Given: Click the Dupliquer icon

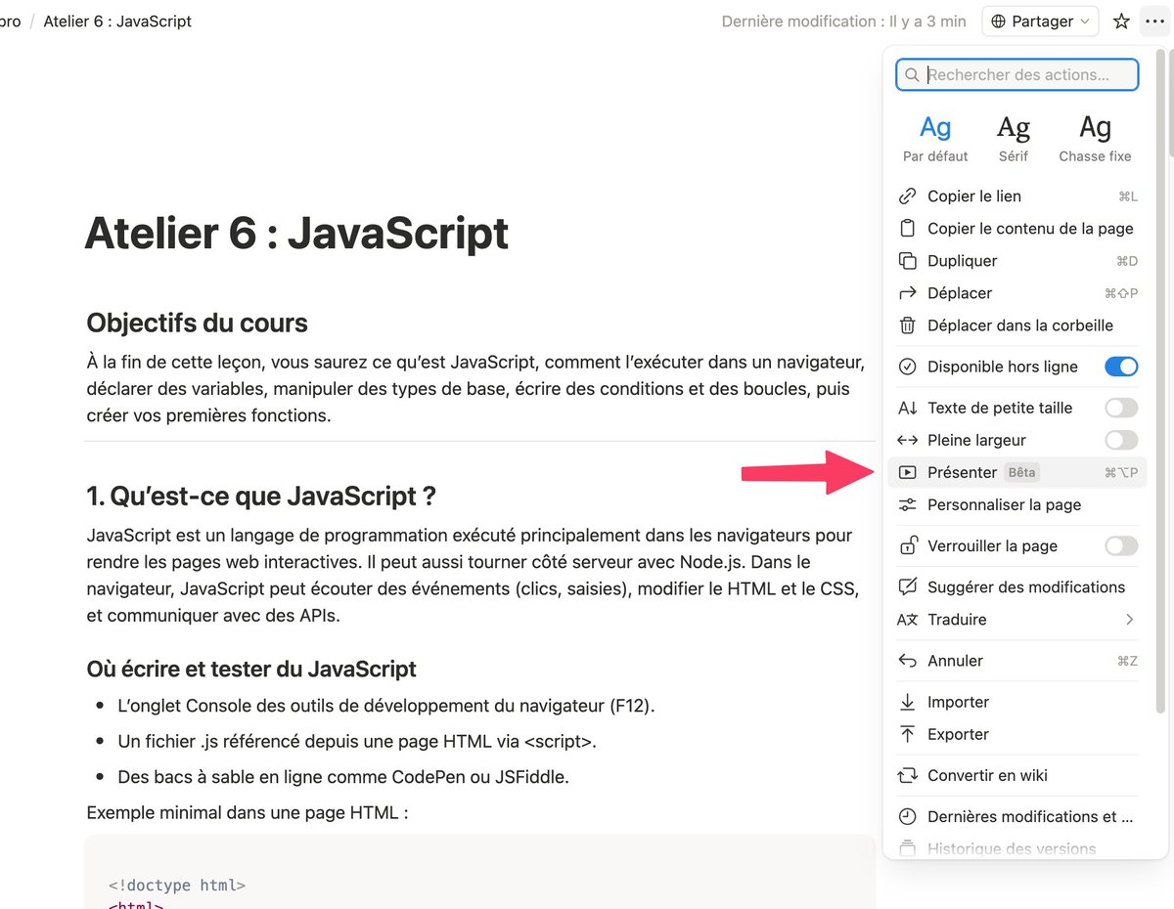Looking at the screenshot, I should tap(908, 261).
